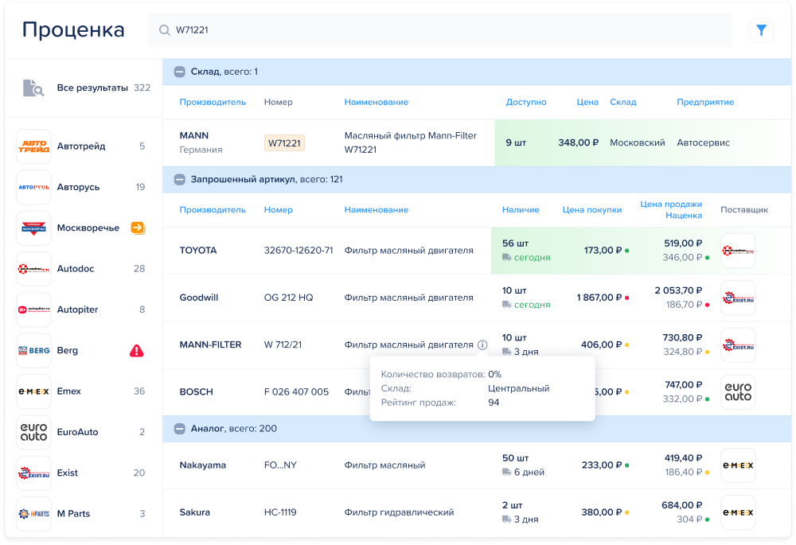The width and height of the screenshot is (796, 545).
Task: Click emex logo in Sakura row
Action: click(738, 512)
